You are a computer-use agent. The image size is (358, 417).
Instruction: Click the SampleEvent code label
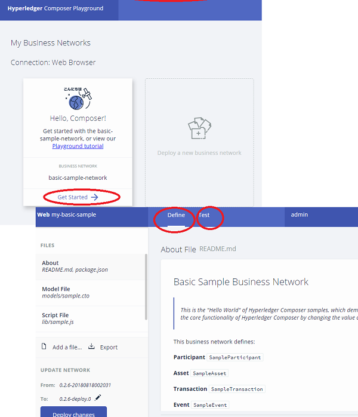click(210, 405)
